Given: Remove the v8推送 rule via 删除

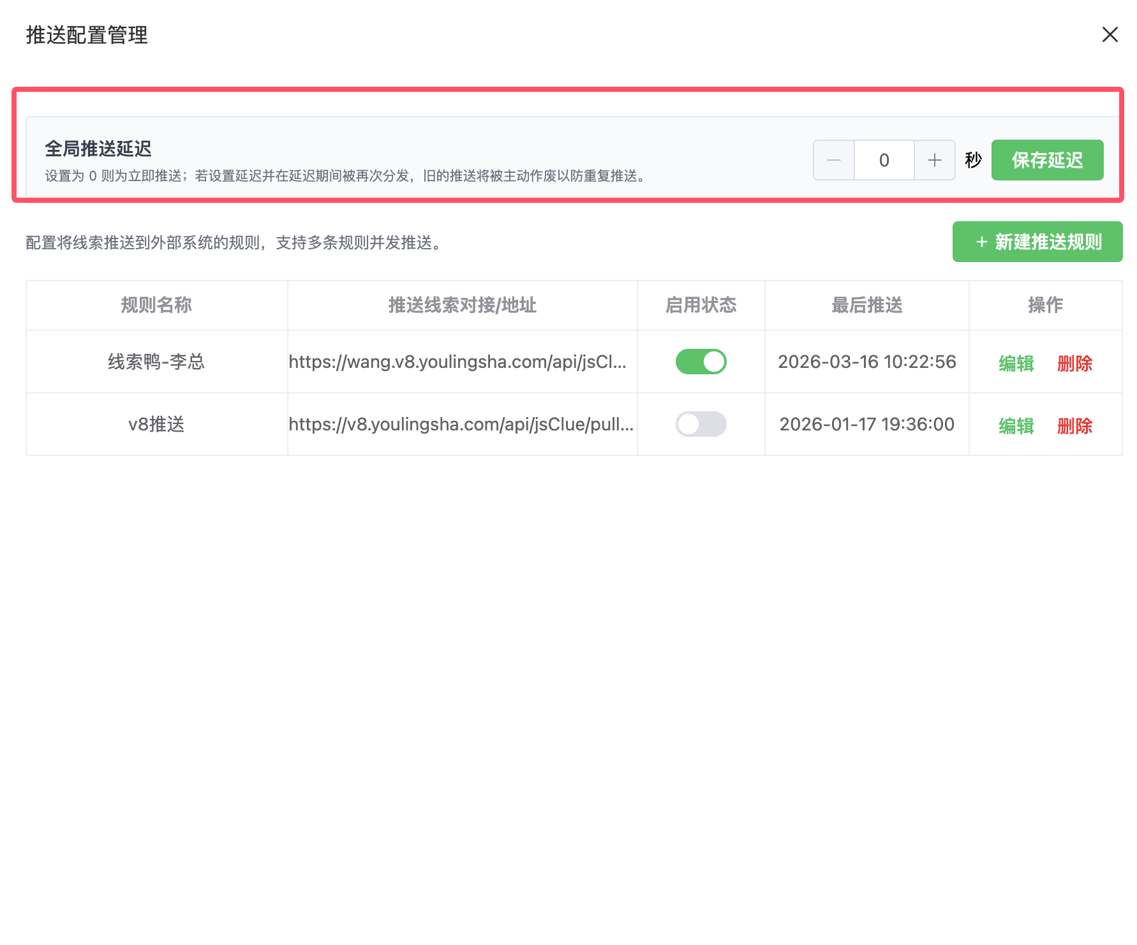Looking at the screenshot, I should pos(1074,426).
